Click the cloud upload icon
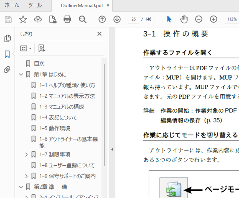The height and width of the screenshot is (198, 239). [38, 19]
